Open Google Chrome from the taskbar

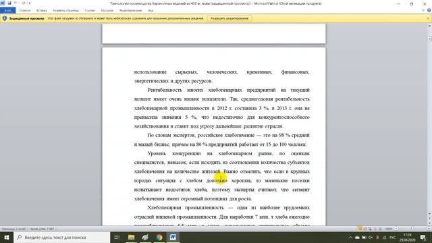click(159, 237)
